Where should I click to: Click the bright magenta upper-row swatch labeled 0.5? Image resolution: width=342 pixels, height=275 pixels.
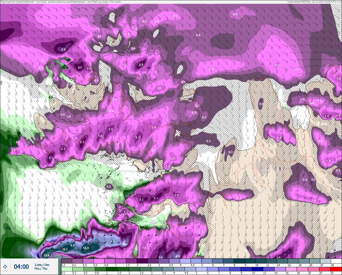click(99, 261)
